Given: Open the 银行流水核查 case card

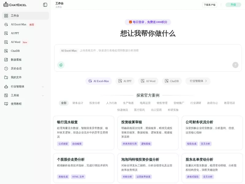Looking at the screenshot, I should (x=84, y=133).
